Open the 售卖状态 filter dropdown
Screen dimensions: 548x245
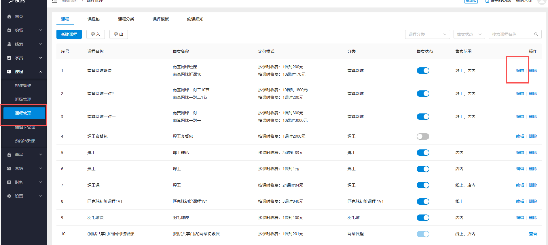[x=469, y=34]
